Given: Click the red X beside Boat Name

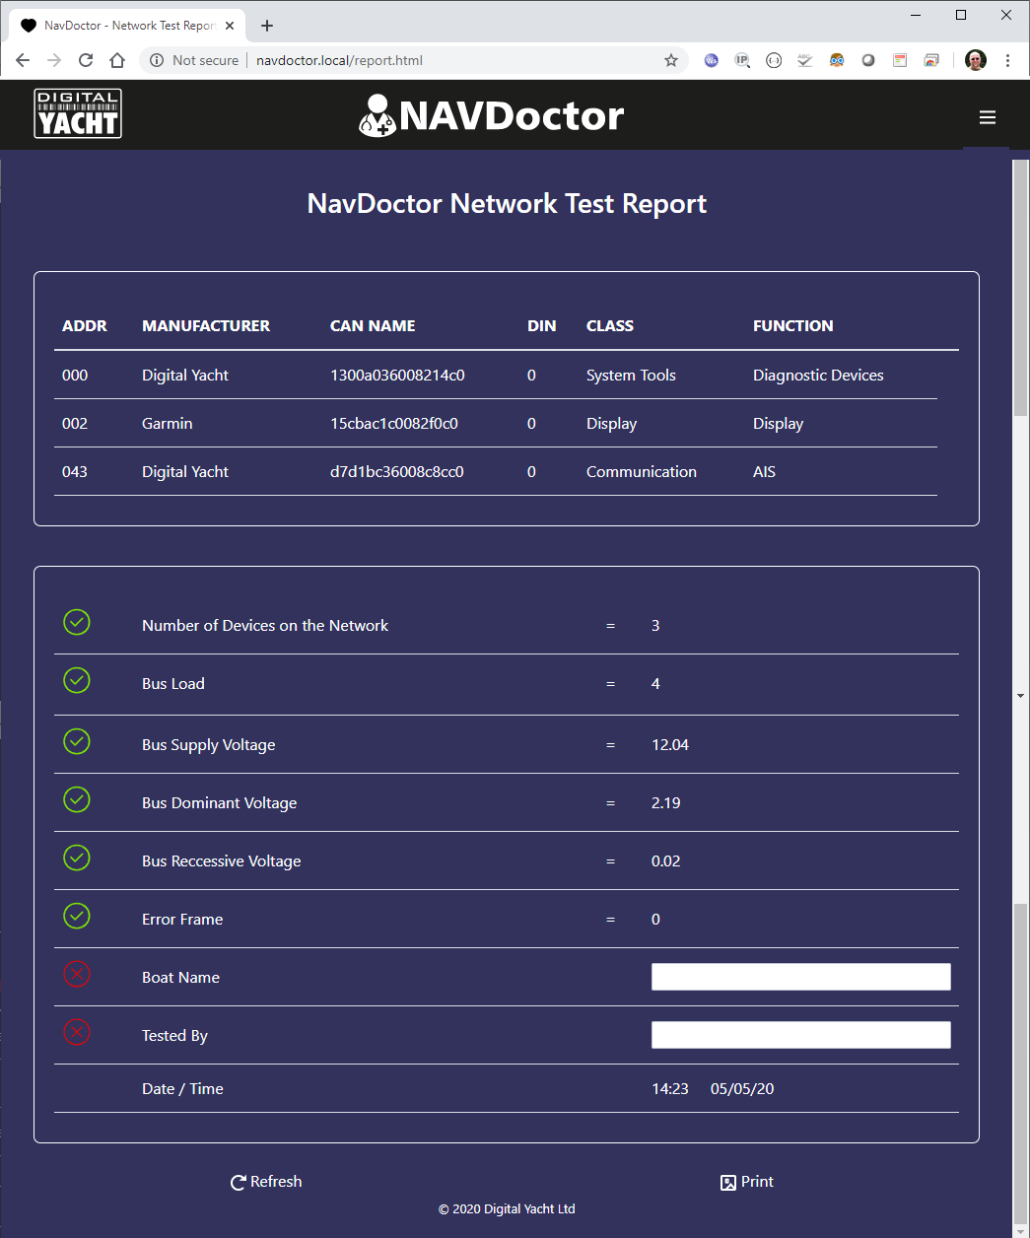Looking at the screenshot, I should coord(76,974).
